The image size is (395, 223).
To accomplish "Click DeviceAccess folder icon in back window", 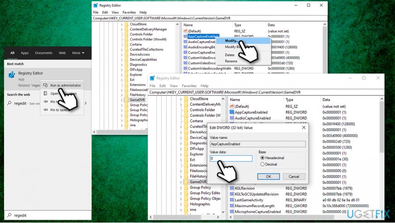I will click(126, 54).
